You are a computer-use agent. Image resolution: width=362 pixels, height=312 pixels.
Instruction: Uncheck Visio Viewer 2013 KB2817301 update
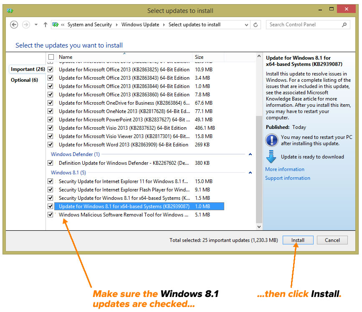tap(51, 136)
